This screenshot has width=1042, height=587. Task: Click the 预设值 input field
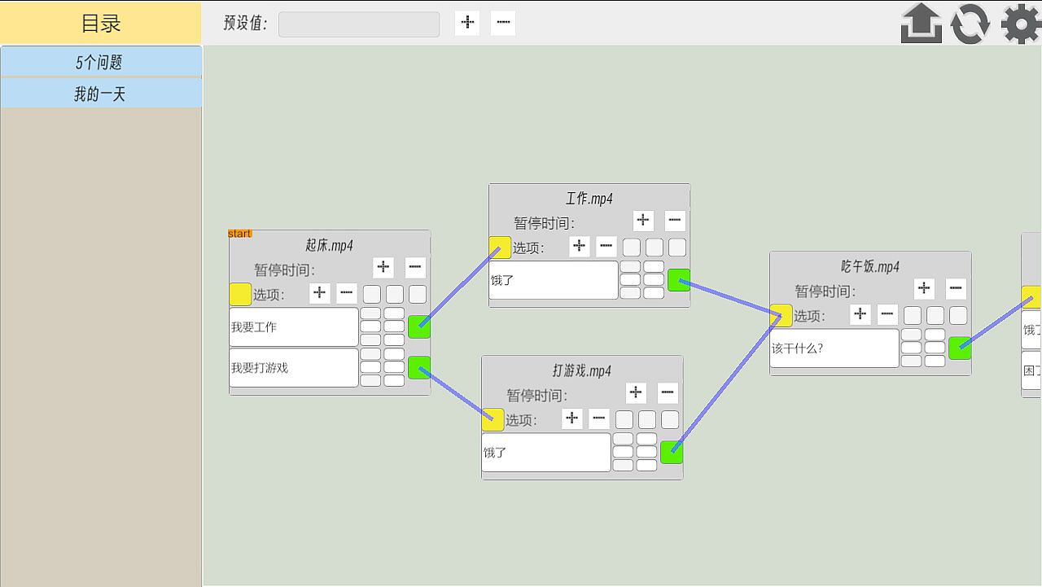(x=359, y=24)
